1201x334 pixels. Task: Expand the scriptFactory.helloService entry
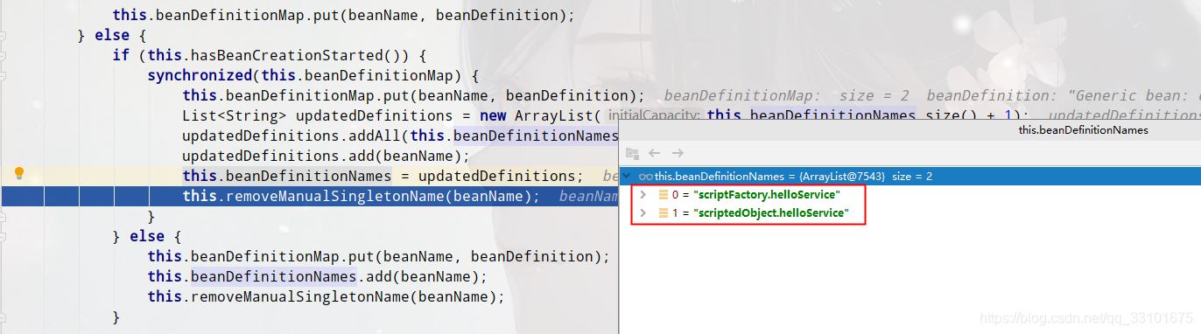click(x=643, y=194)
